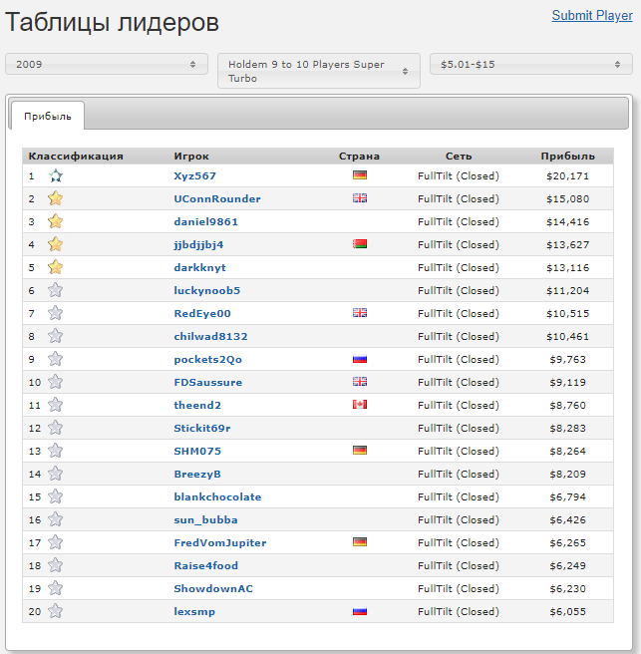Click the star icon next to lexsmp
The image size is (641, 654).
56,611
